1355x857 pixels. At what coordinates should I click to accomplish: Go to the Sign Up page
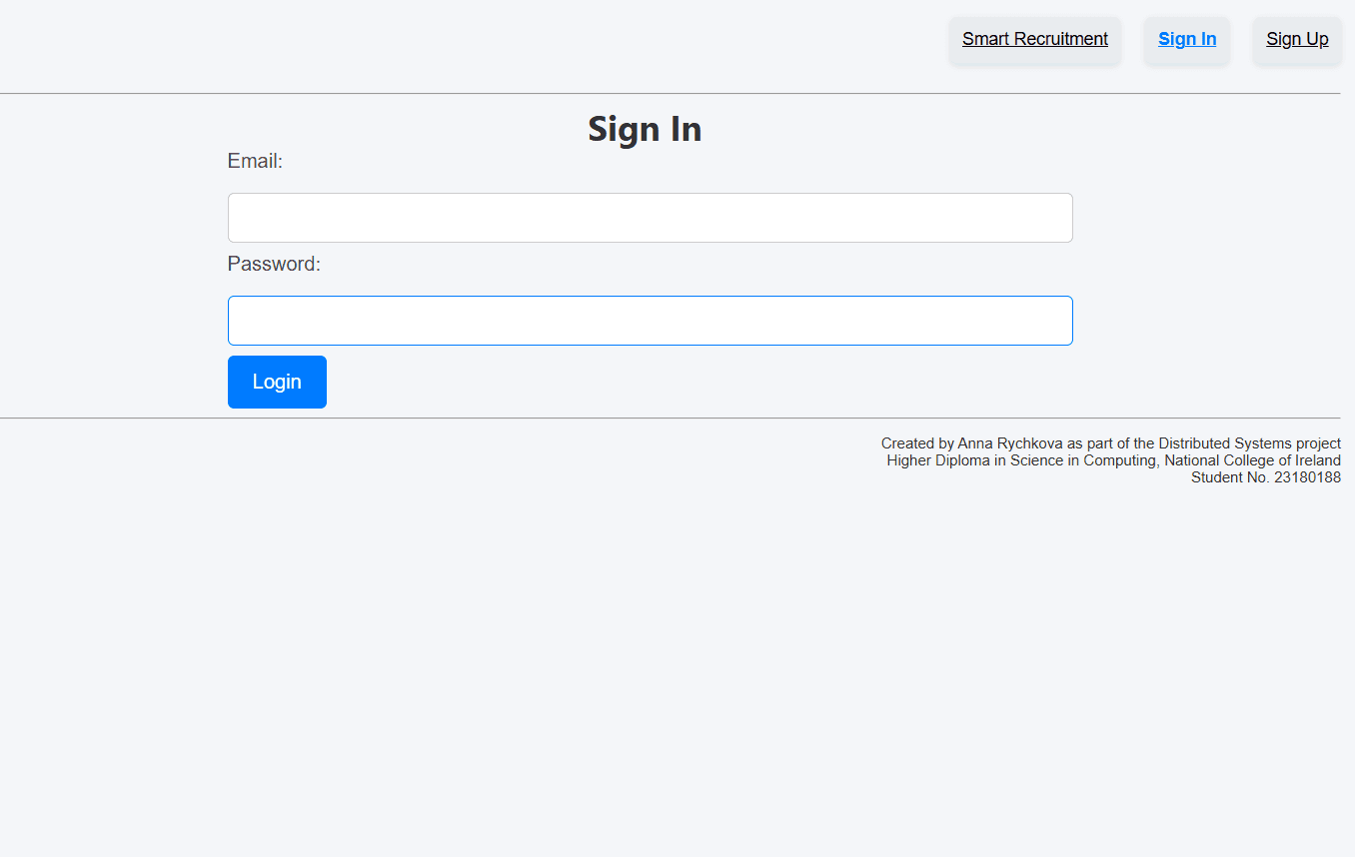(x=1297, y=39)
